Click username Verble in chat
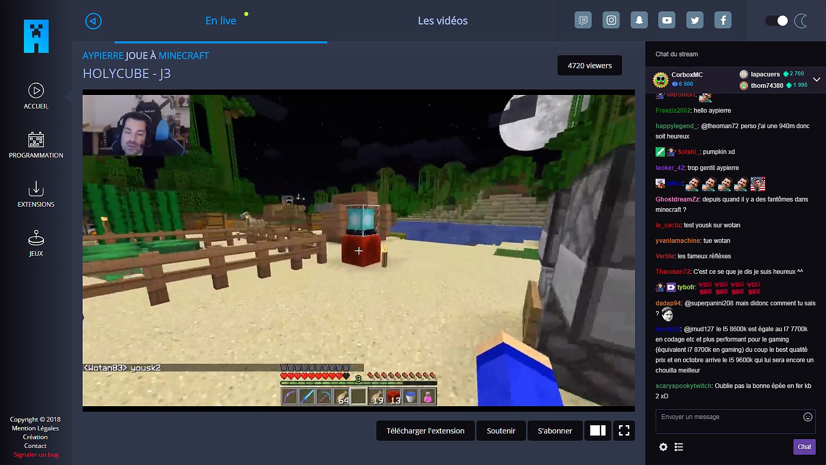This screenshot has height=465, width=826. [664, 256]
